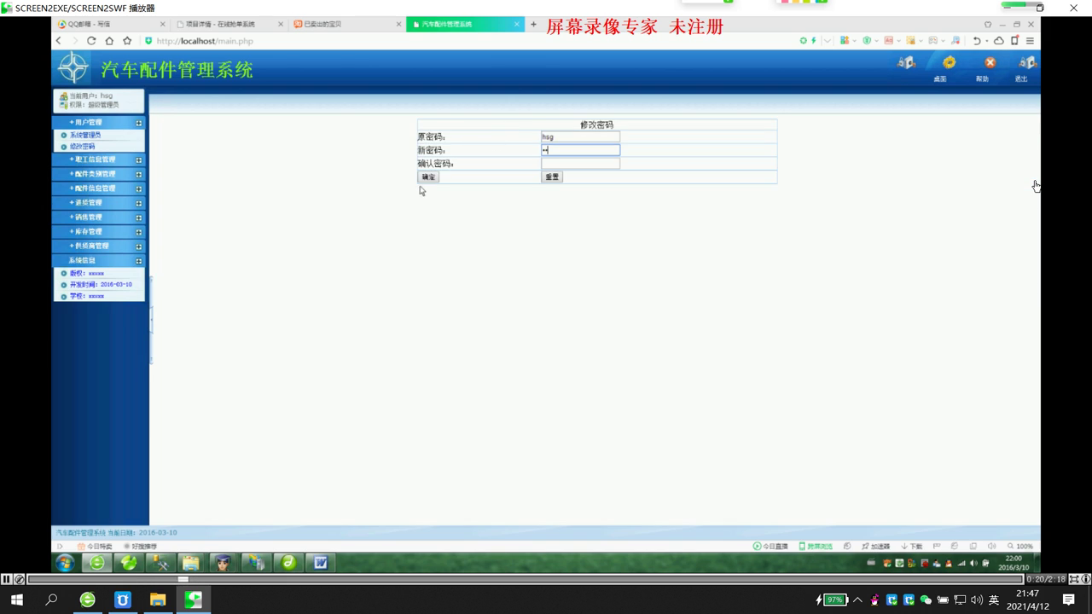1092x614 pixels.
Task: Click the 100% zoom level control
Action: (1020, 547)
